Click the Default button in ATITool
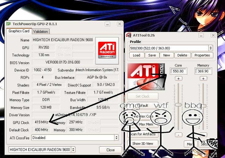225x158 pixels. coord(143,106)
